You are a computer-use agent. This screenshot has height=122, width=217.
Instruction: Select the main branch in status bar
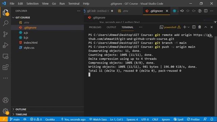[x=15, y=119]
